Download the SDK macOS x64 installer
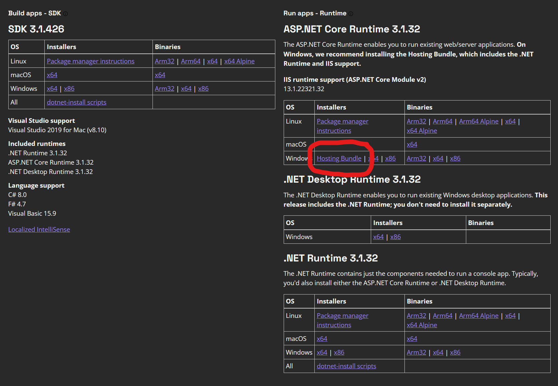Screen dimensions: 558x386 click(52, 75)
